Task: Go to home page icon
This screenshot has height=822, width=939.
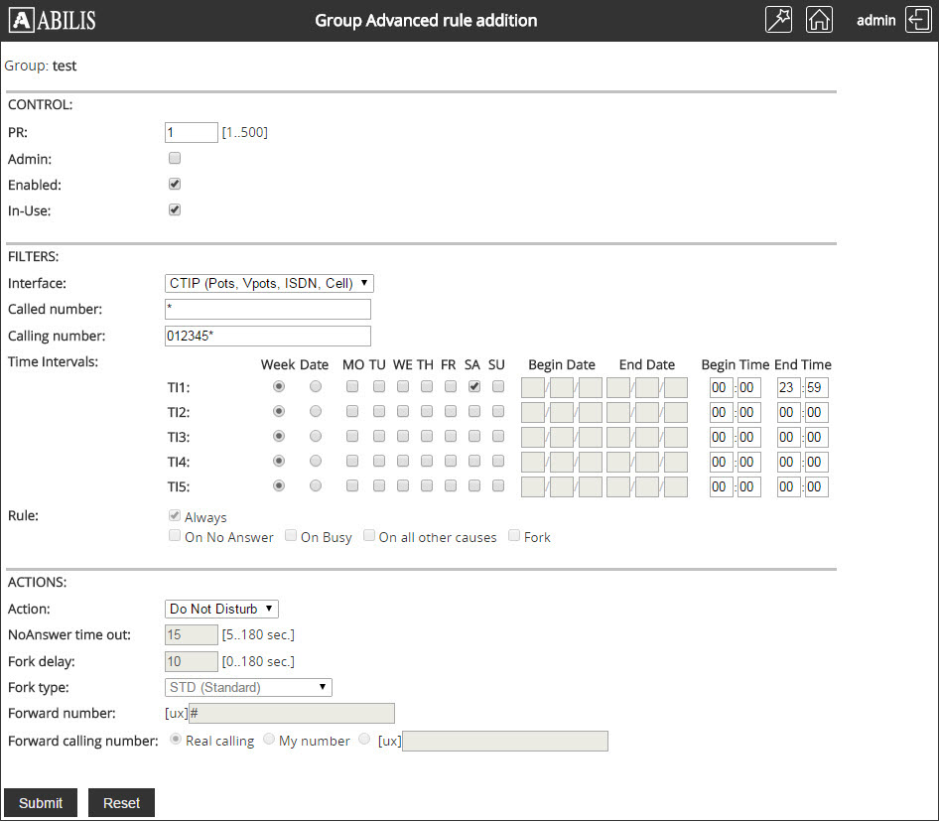Action: (819, 21)
